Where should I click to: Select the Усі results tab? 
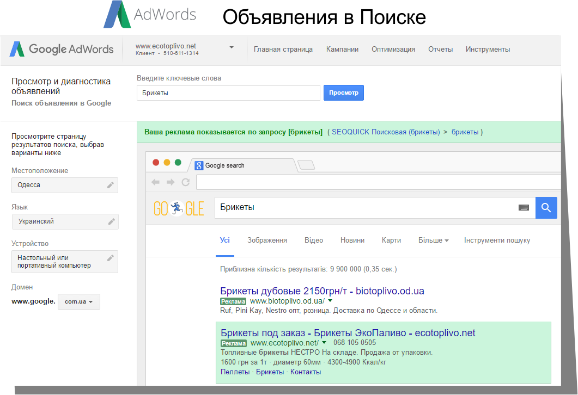[225, 240]
